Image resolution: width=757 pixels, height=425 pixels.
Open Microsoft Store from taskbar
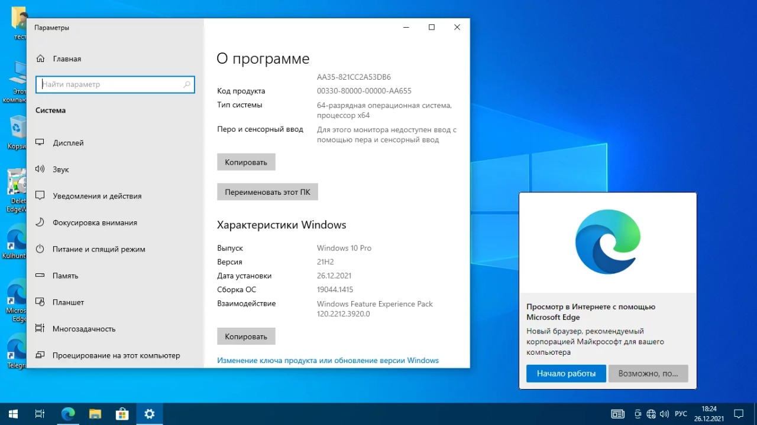122,414
